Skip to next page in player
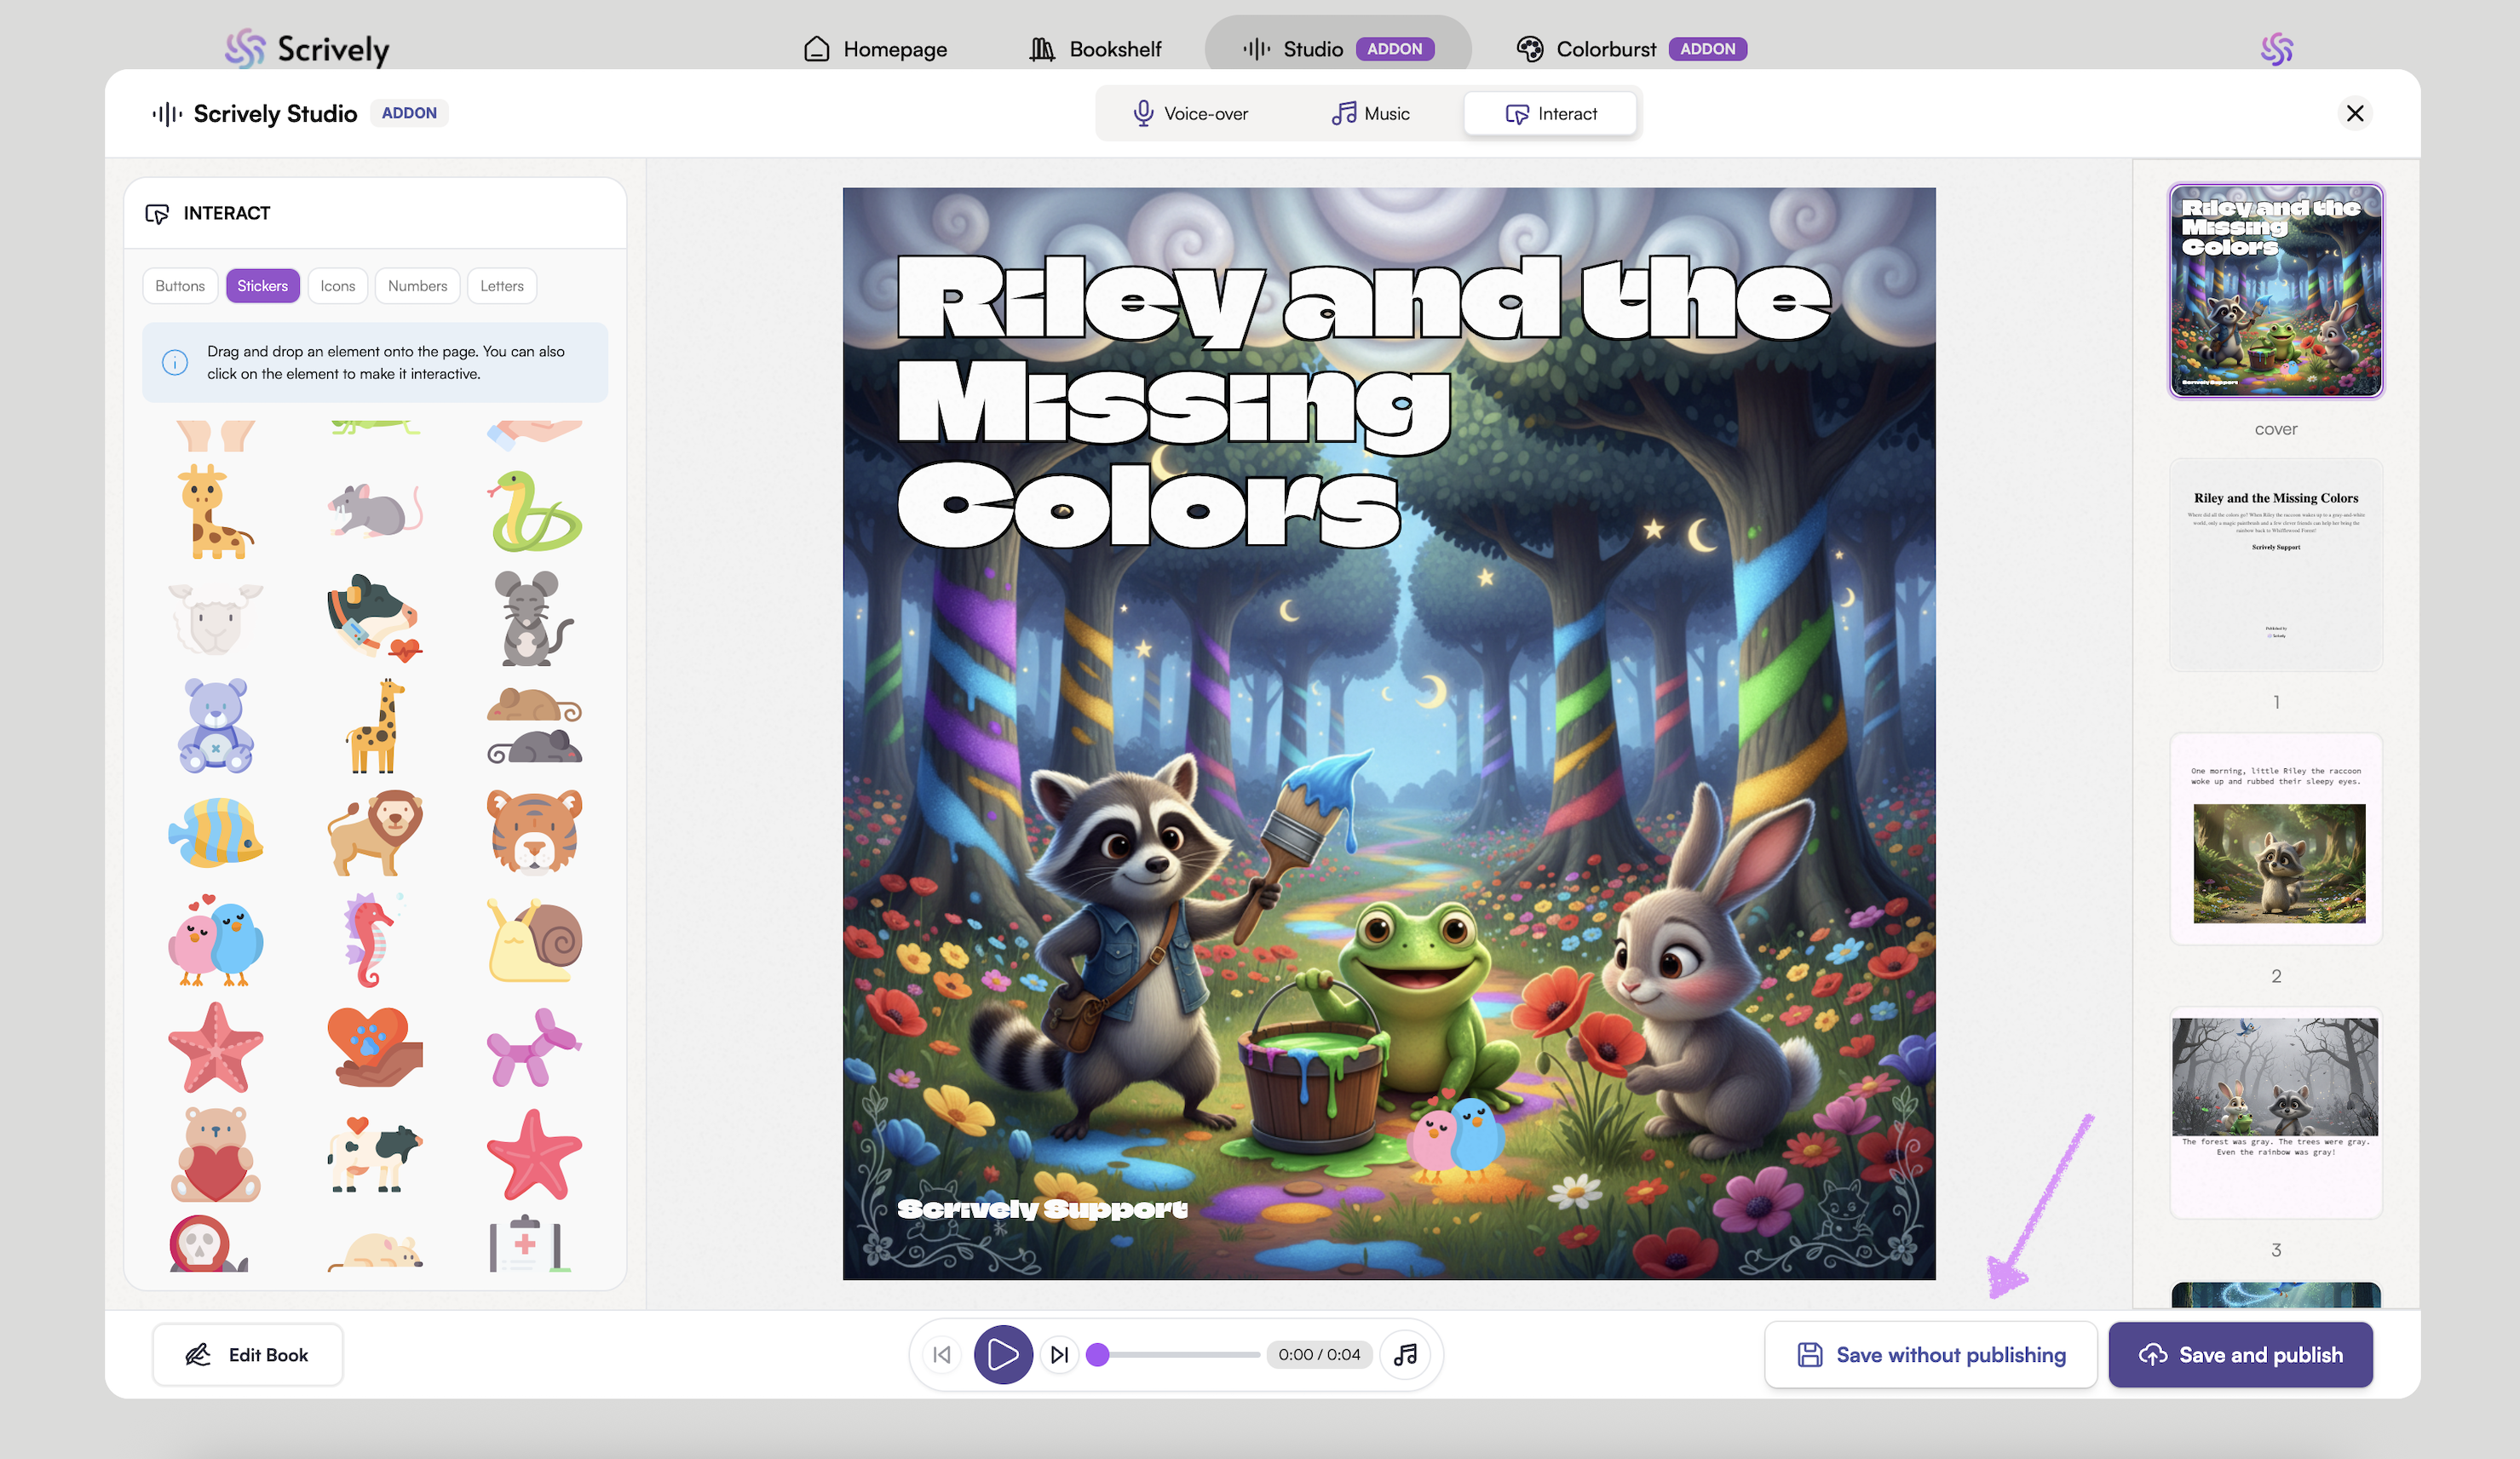Viewport: 2520px width, 1459px height. click(1060, 1354)
